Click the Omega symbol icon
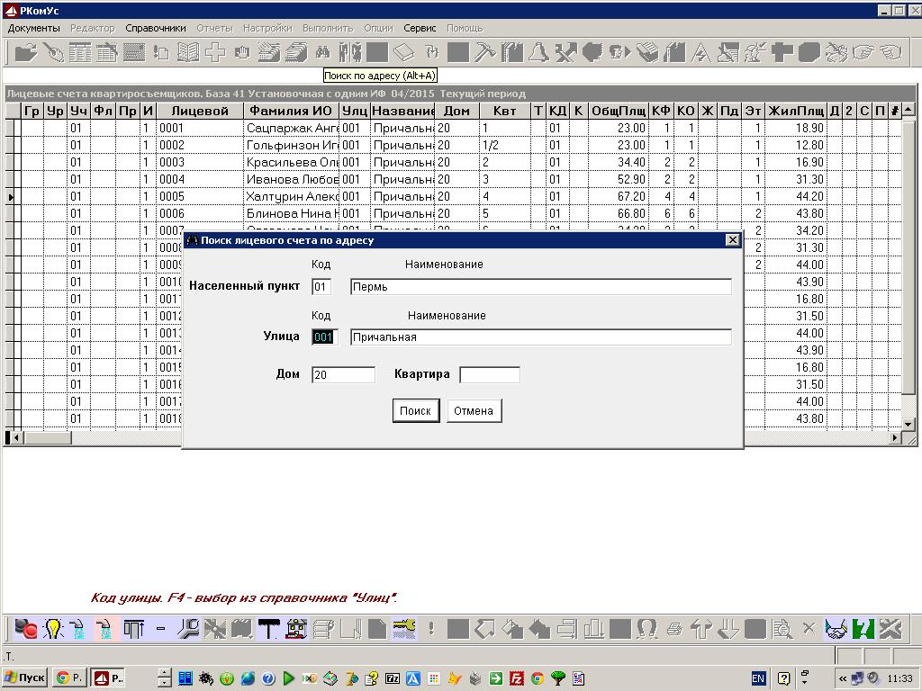The height and width of the screenshot is (691, 922). [646, 628]
